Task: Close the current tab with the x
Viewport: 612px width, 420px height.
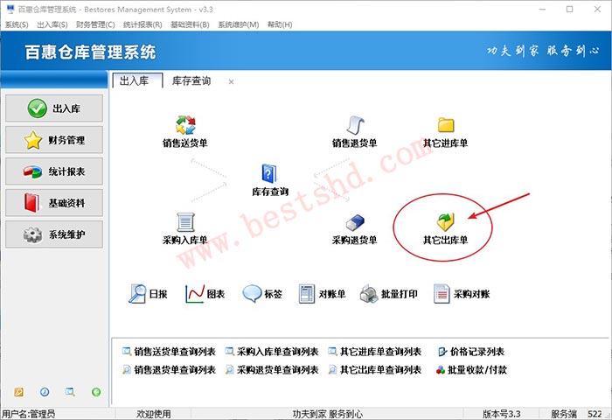Action: point(231,82)
